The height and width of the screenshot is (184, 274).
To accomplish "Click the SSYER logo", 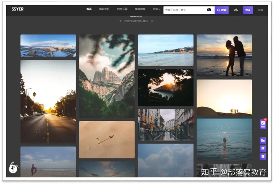I will coord(18,9).
